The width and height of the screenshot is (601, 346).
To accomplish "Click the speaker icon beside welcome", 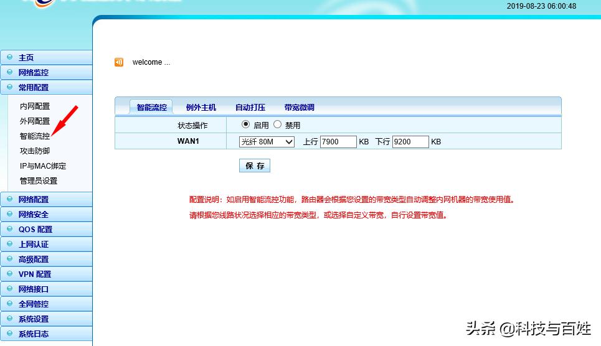I will (119, 62).
